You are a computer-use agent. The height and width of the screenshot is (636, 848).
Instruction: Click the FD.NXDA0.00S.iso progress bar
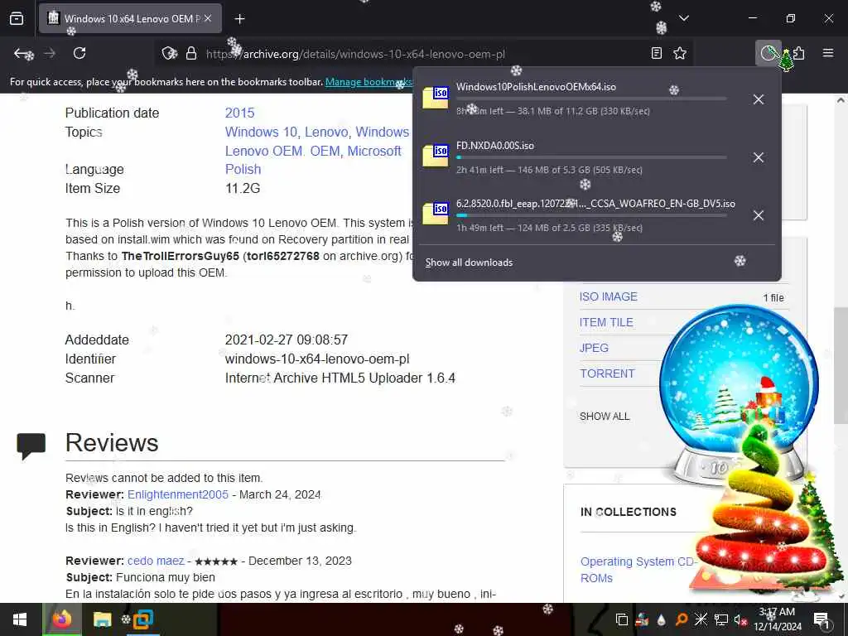[x=591, y=157]
